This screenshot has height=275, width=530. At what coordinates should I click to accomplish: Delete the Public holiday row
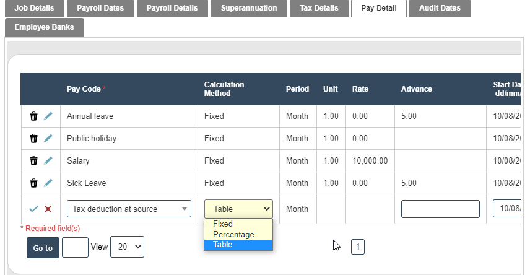[33, 139]
